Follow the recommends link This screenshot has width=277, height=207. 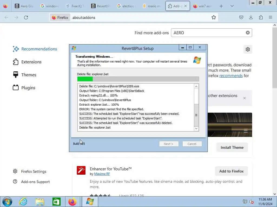[231, 76]
